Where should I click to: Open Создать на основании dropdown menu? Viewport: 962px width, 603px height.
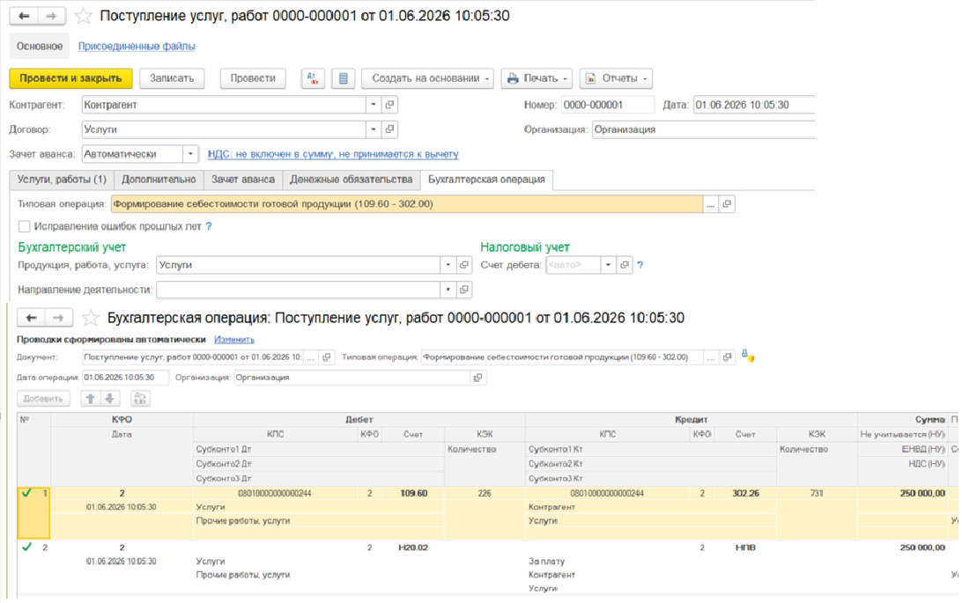tap(427, 78)
